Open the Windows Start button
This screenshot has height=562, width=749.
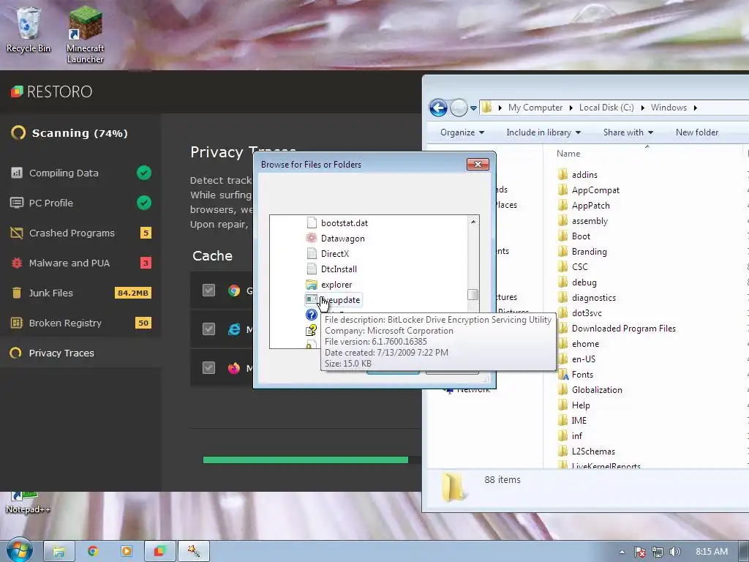point(18,551)
